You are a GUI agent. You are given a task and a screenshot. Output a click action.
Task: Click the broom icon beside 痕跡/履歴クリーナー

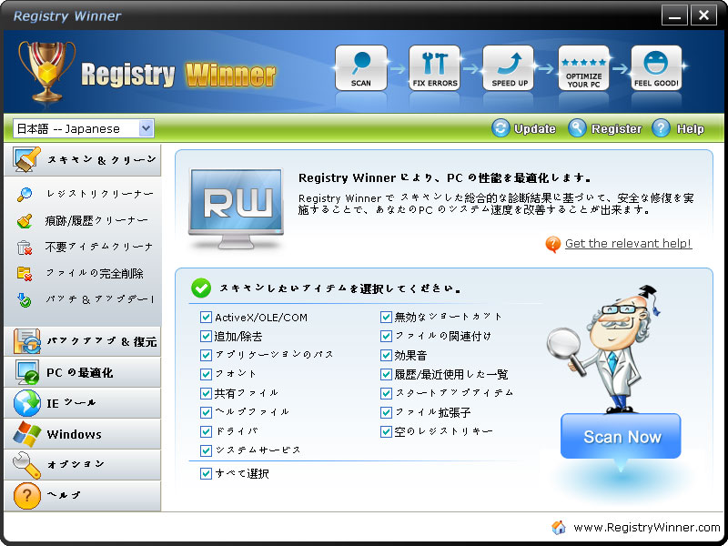[25, 220]
